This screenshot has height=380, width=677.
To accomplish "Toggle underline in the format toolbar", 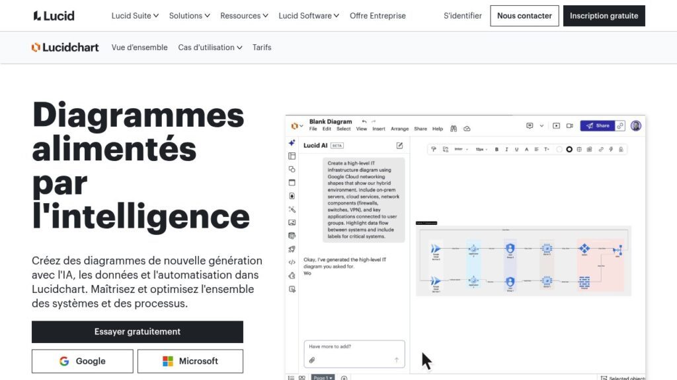I will 516,149.
